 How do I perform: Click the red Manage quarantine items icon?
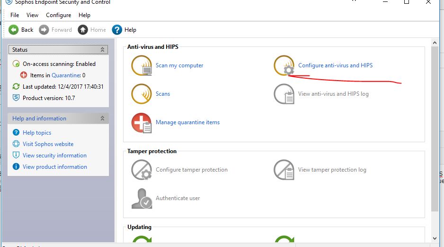click(142, 123)
